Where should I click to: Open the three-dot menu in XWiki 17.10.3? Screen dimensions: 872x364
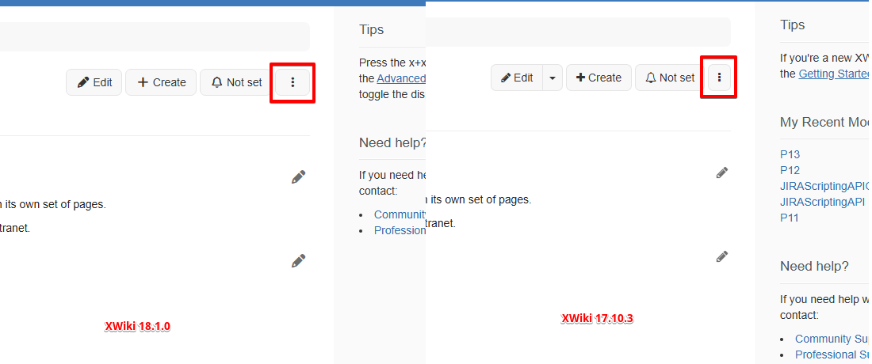point(719,78)
